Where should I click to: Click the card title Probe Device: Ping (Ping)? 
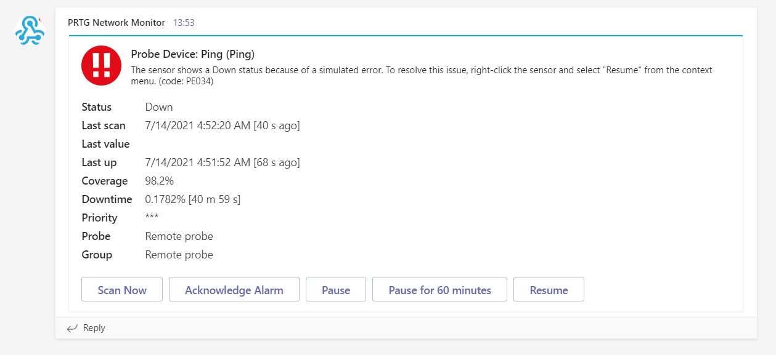point(193,54)
